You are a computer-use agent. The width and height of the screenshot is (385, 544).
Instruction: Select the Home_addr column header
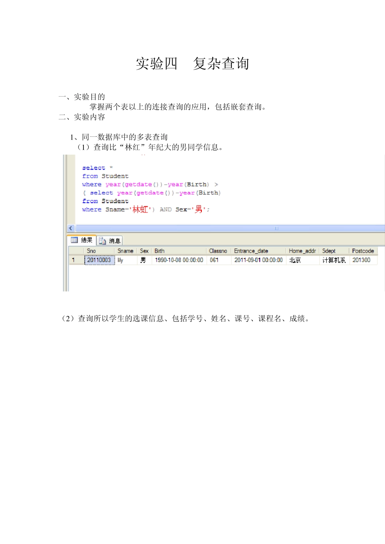[303, 251]
